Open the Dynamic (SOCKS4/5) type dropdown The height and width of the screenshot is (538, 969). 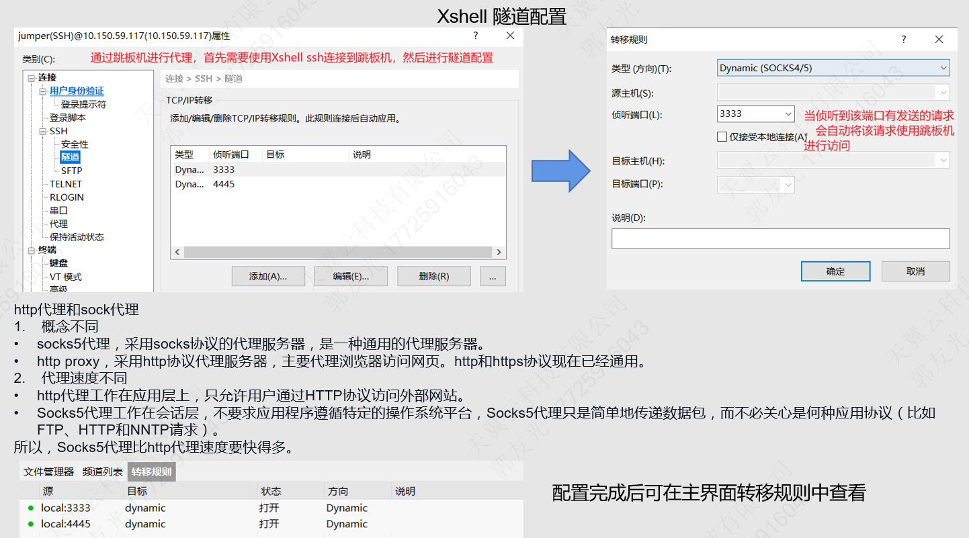point(943,67)
